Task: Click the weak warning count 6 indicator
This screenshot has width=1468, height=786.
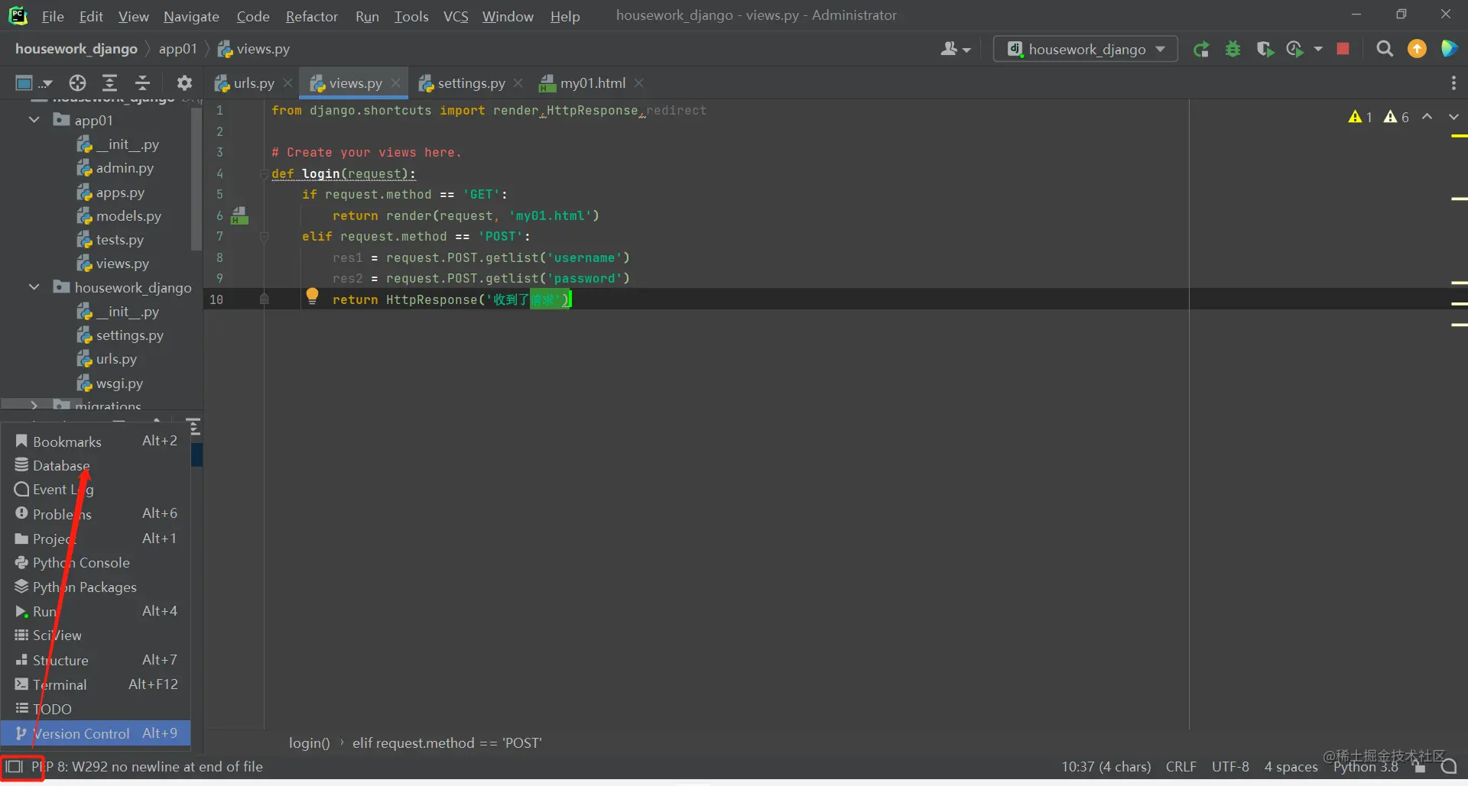Action: [1396, 117]
